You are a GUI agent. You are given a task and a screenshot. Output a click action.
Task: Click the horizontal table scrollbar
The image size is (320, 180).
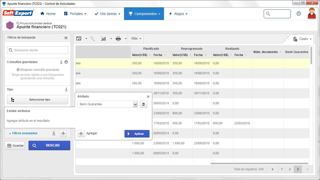click(x=259, y=163)
